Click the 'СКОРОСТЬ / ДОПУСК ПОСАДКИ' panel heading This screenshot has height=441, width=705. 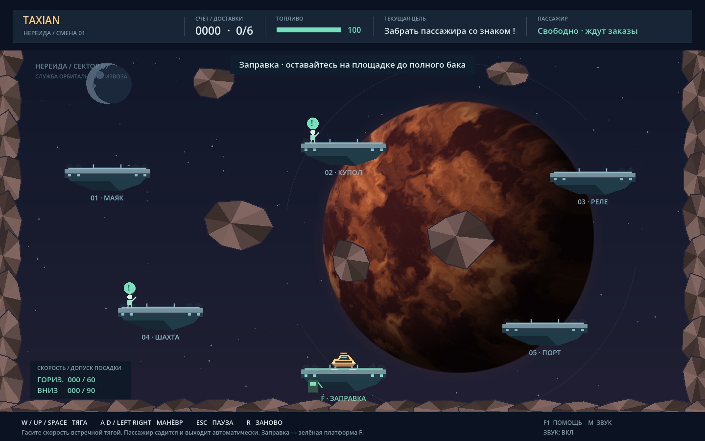pos(79,368)
